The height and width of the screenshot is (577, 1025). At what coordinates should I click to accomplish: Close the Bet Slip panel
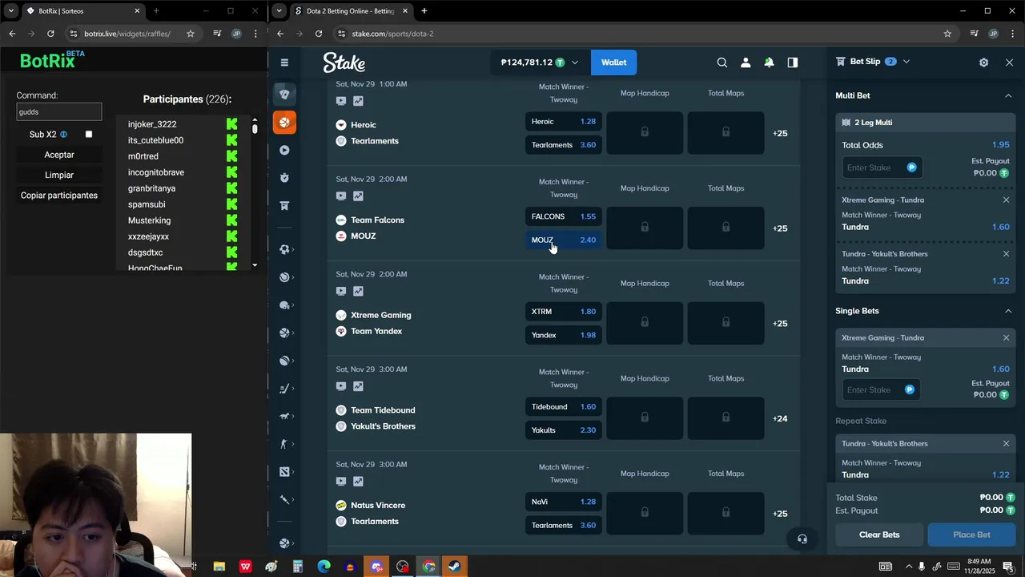click(1009, 63)
